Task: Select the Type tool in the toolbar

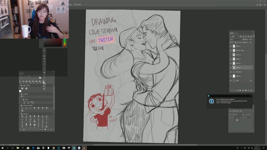Action: pyautogui.click(x=44, y=64)
